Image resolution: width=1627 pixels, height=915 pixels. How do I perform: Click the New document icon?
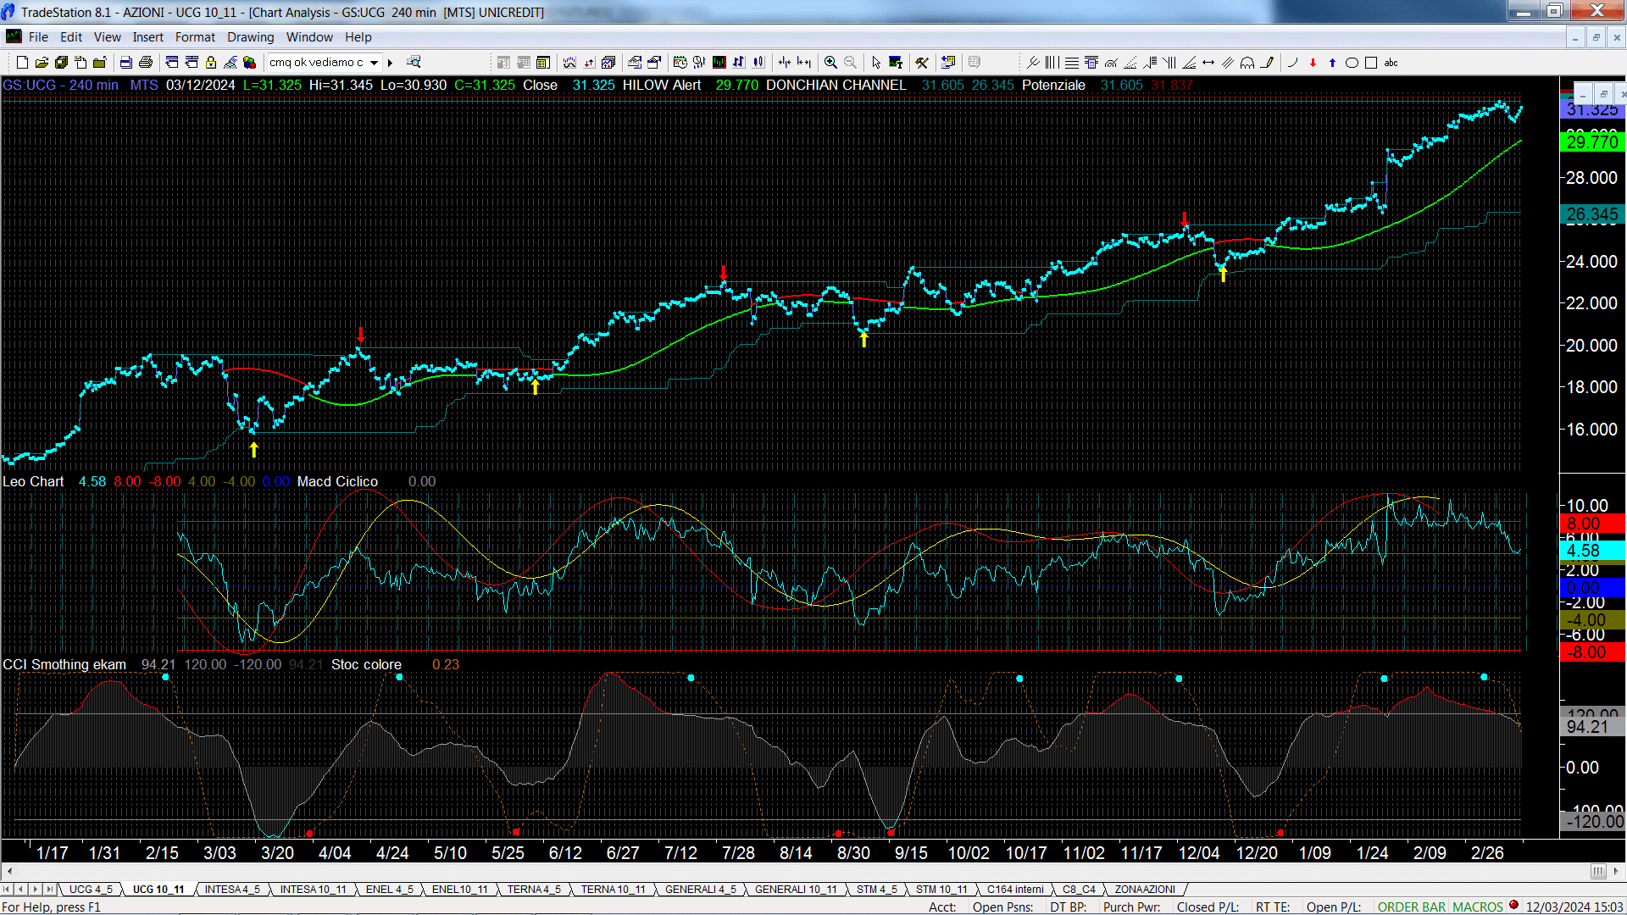[22, 62]
